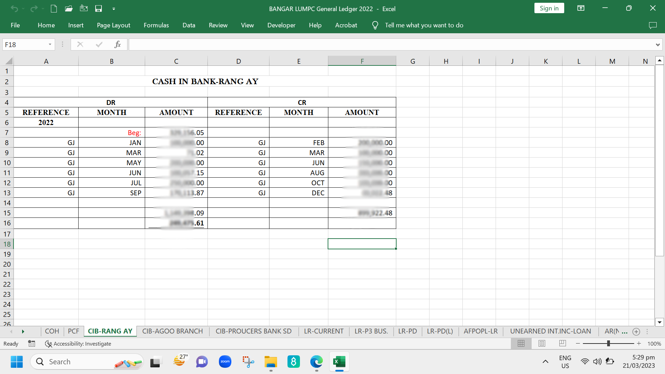Switch to the CIB-AGOO BRANCH sheet tab

click(172, 331)
